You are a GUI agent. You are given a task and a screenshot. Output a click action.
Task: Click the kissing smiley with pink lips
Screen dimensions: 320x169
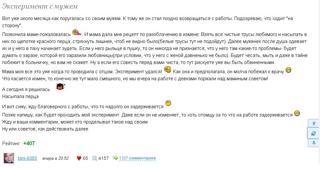click(76, 32)
